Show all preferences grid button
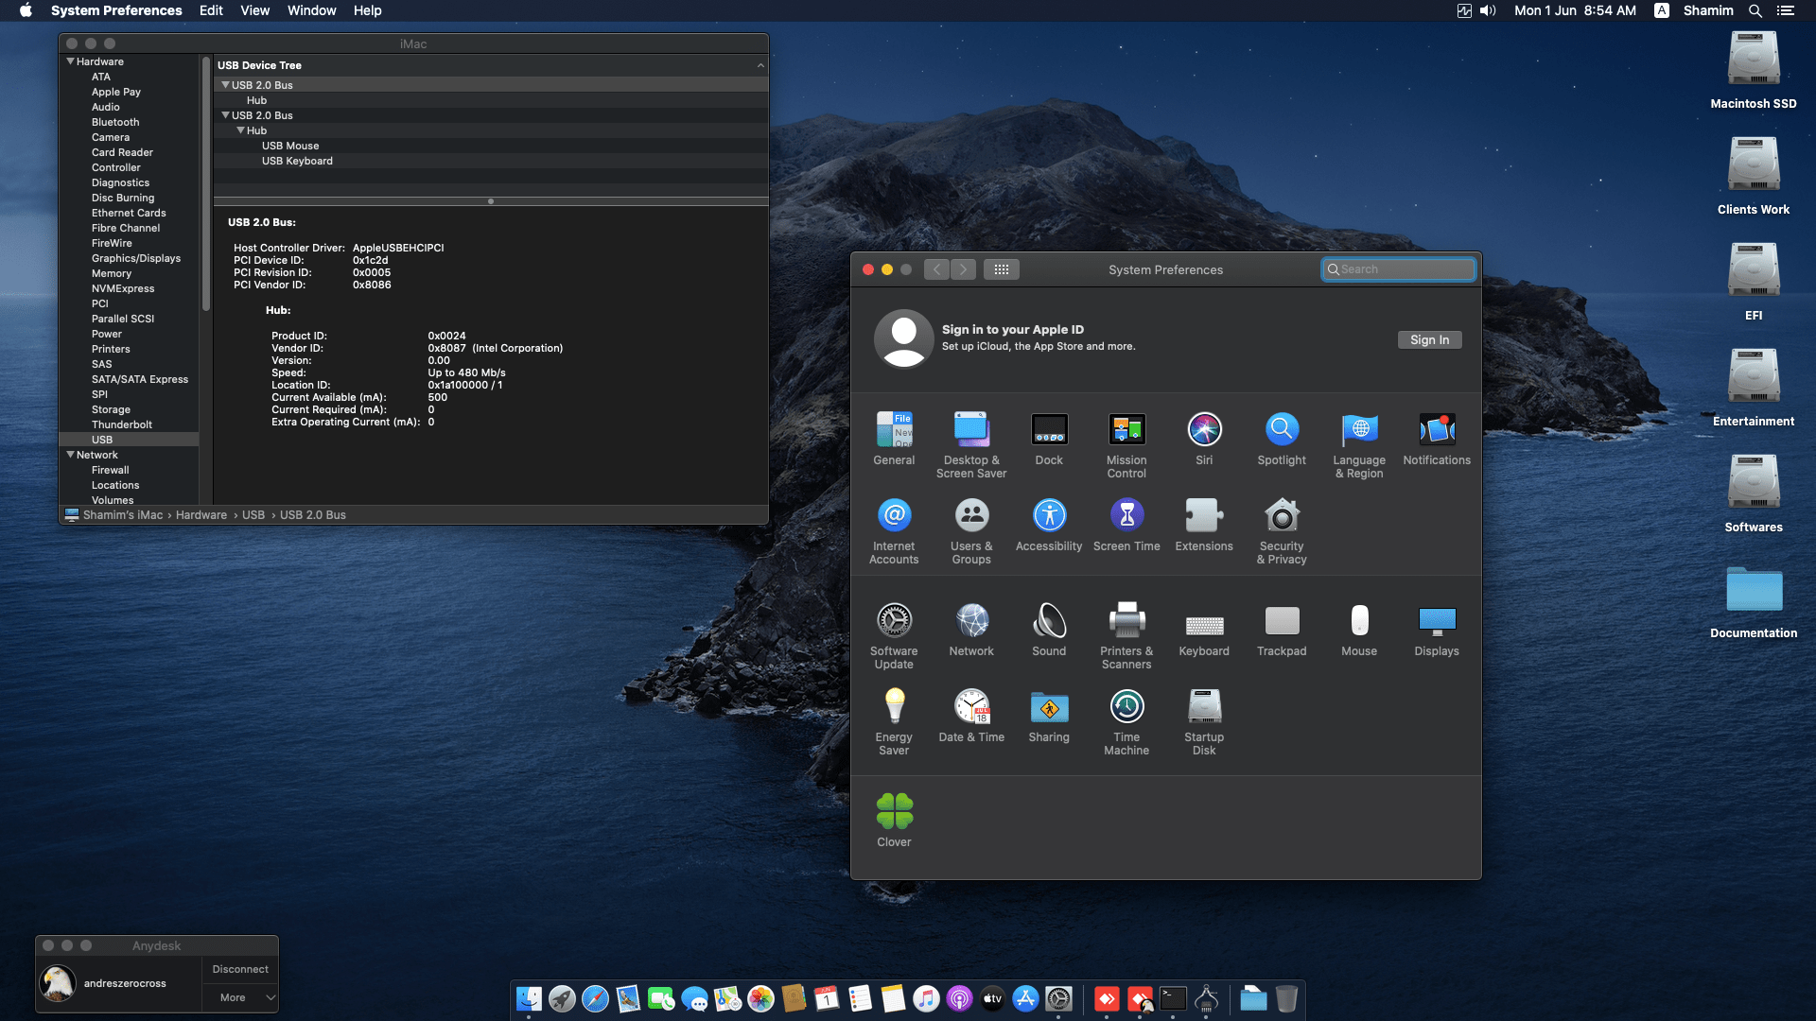1816x1021 pixels. (x=1001, y=269)
